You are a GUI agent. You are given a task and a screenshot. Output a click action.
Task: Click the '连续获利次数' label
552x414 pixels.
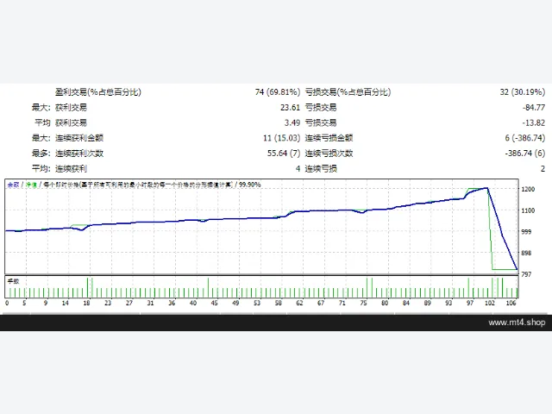(79, 154)
